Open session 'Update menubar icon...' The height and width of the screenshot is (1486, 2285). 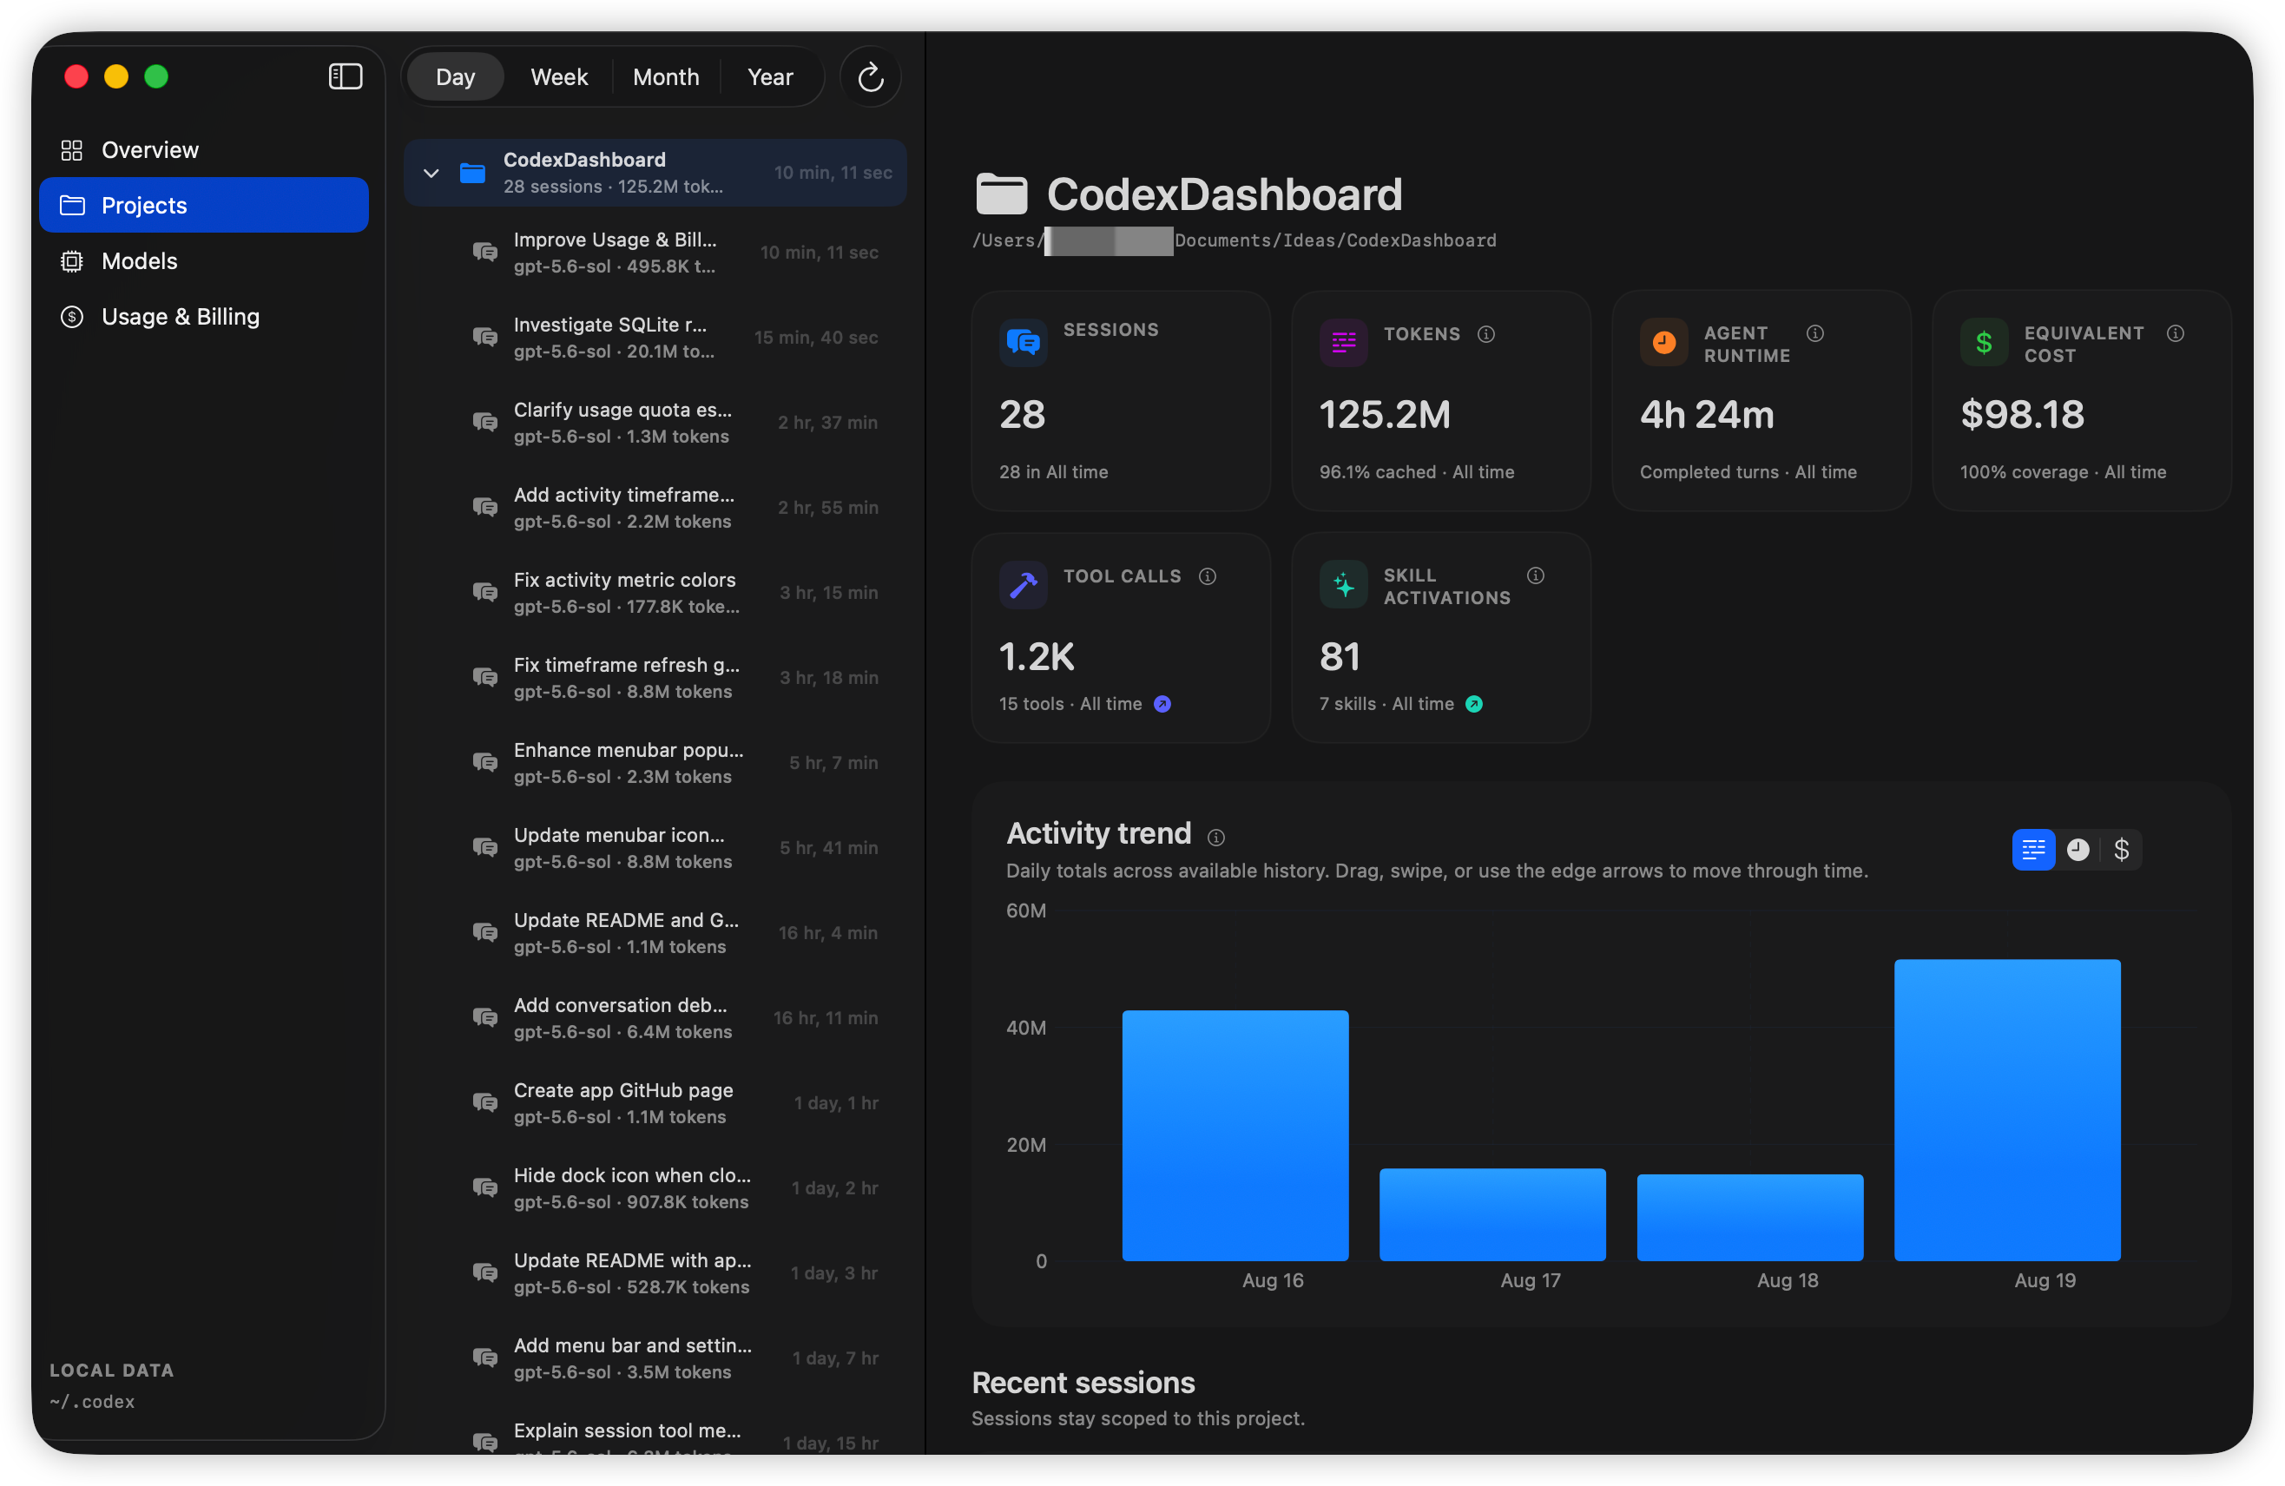tap(655, 849)
